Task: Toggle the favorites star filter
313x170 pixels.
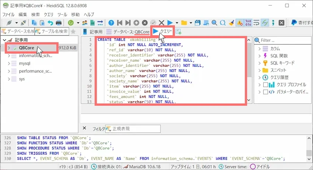Action: (73, 32)
